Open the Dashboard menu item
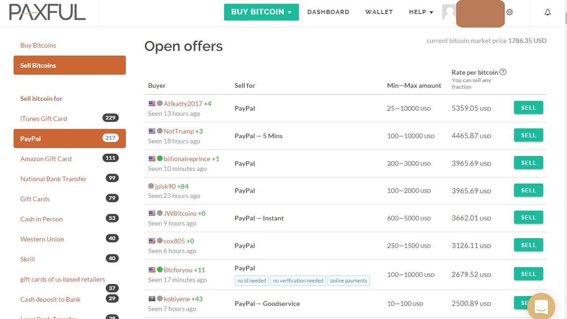 tap(328, 12)
